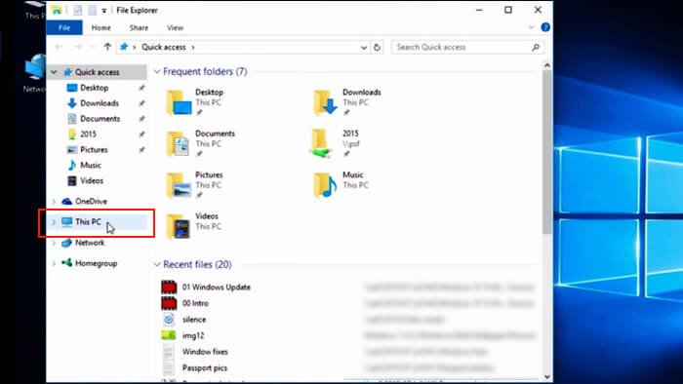Click the New Folder icon in title bar
Screen dimensions: 683x384
tap(92, 10)
